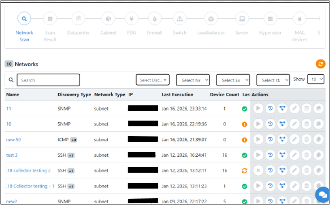Screen dimensions: 330x205
Task: Click the Jan 16, 2026, 23:33:14 timestamp
Action: pyautogui.click(x=184, y=109)
